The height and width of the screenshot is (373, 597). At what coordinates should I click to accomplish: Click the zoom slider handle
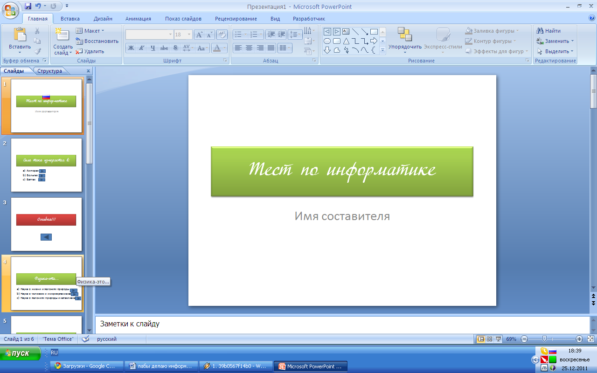(x=544, y=339)
